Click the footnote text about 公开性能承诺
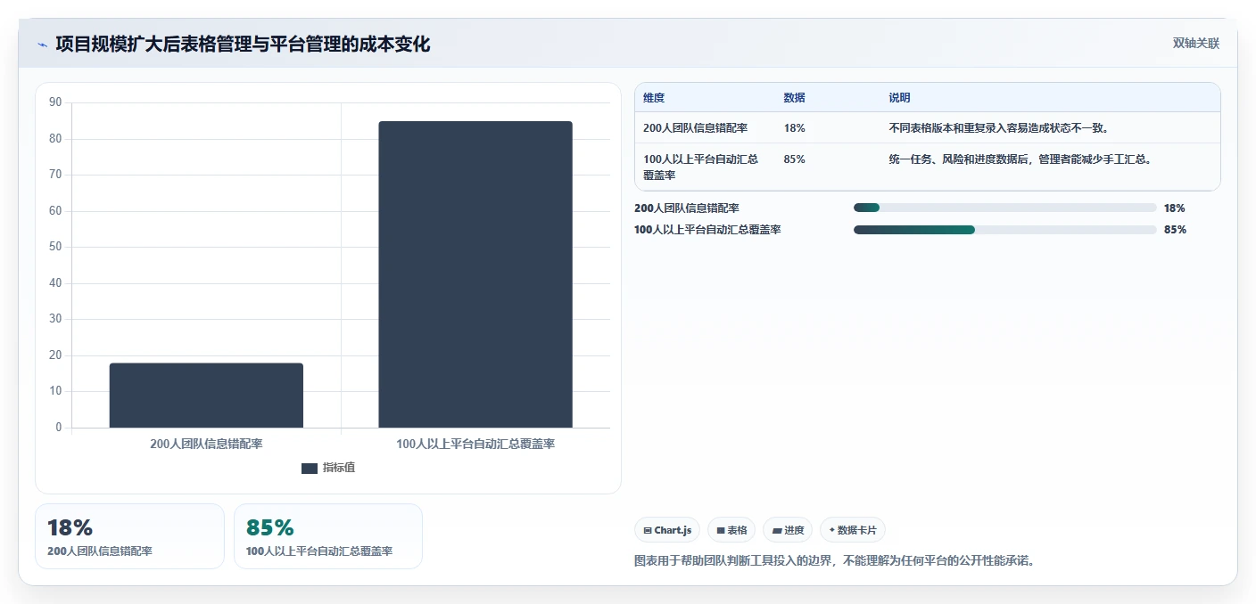Viewport: 1256px width, 604px height. 834,561
